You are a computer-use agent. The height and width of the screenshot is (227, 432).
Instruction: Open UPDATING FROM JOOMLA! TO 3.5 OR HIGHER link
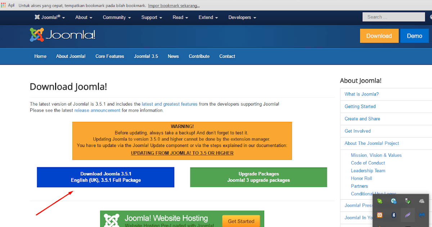click(182, 153)
